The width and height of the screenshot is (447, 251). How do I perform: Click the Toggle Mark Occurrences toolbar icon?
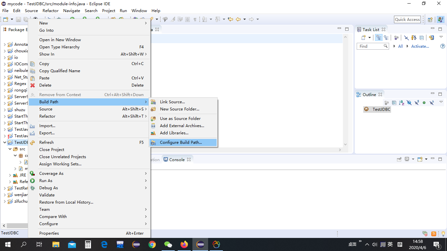(173, 19)
